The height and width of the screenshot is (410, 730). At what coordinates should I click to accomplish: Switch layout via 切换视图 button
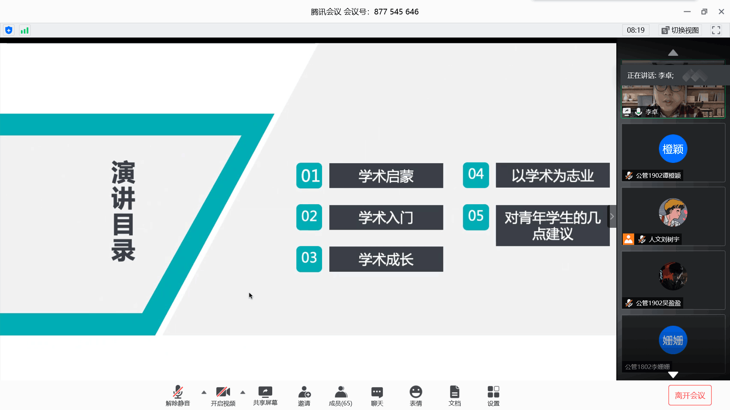680,30
